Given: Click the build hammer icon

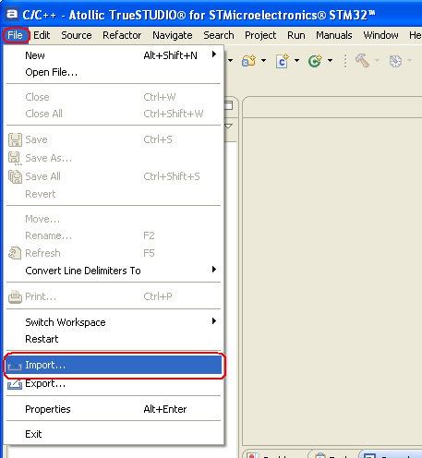Looking at the screenshot, I should pyautogui.click(x=362, y=60).
